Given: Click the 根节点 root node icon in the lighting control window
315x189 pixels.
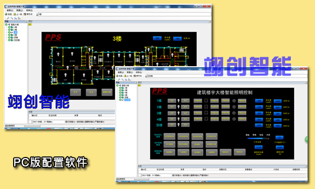Looking at the screenshot, I should [x=134, y=76].
